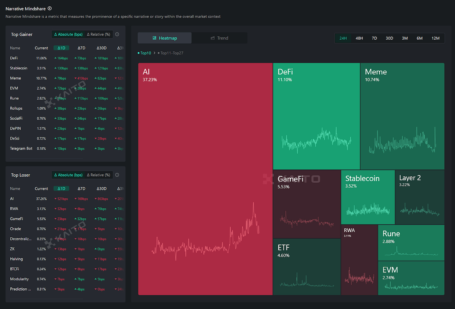Screen dimensions: 455x309
Task: Open the AI heatmap tile
Action: [x=205, y=179]
